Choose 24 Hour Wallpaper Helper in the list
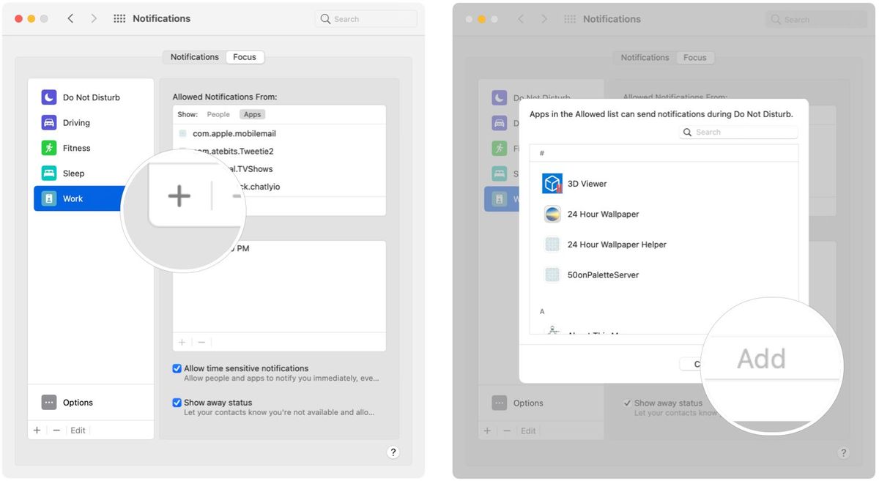Image resolution: width=879 pixels, height=481 pixels. [x=664, y=245]
